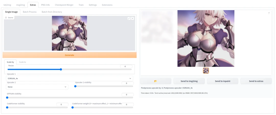Viewport: 276px width, 115px height.
Task: Open the Upscaler 1 dropdown showing ESRGAN_4x
Action: (70, 78)
